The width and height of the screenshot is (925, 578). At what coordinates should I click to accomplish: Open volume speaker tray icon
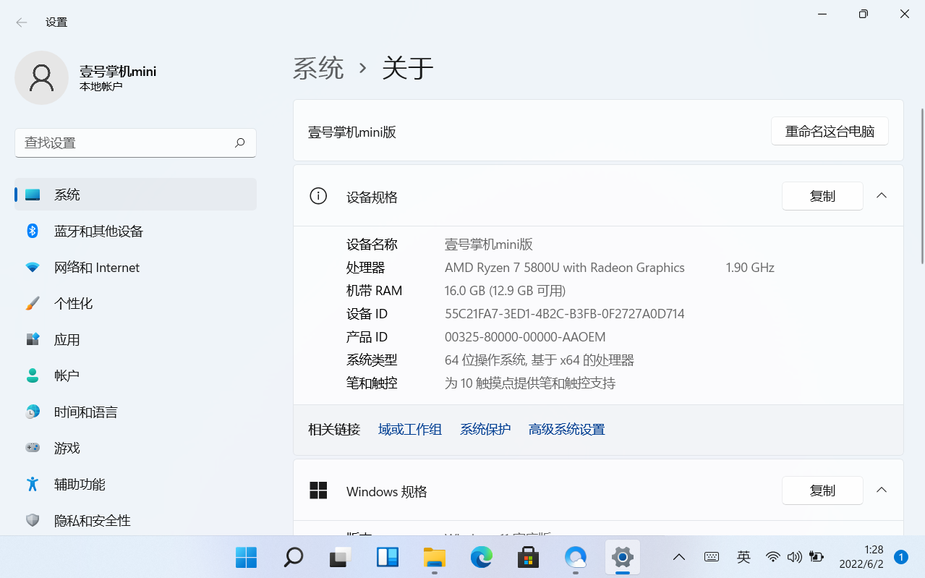794,557
